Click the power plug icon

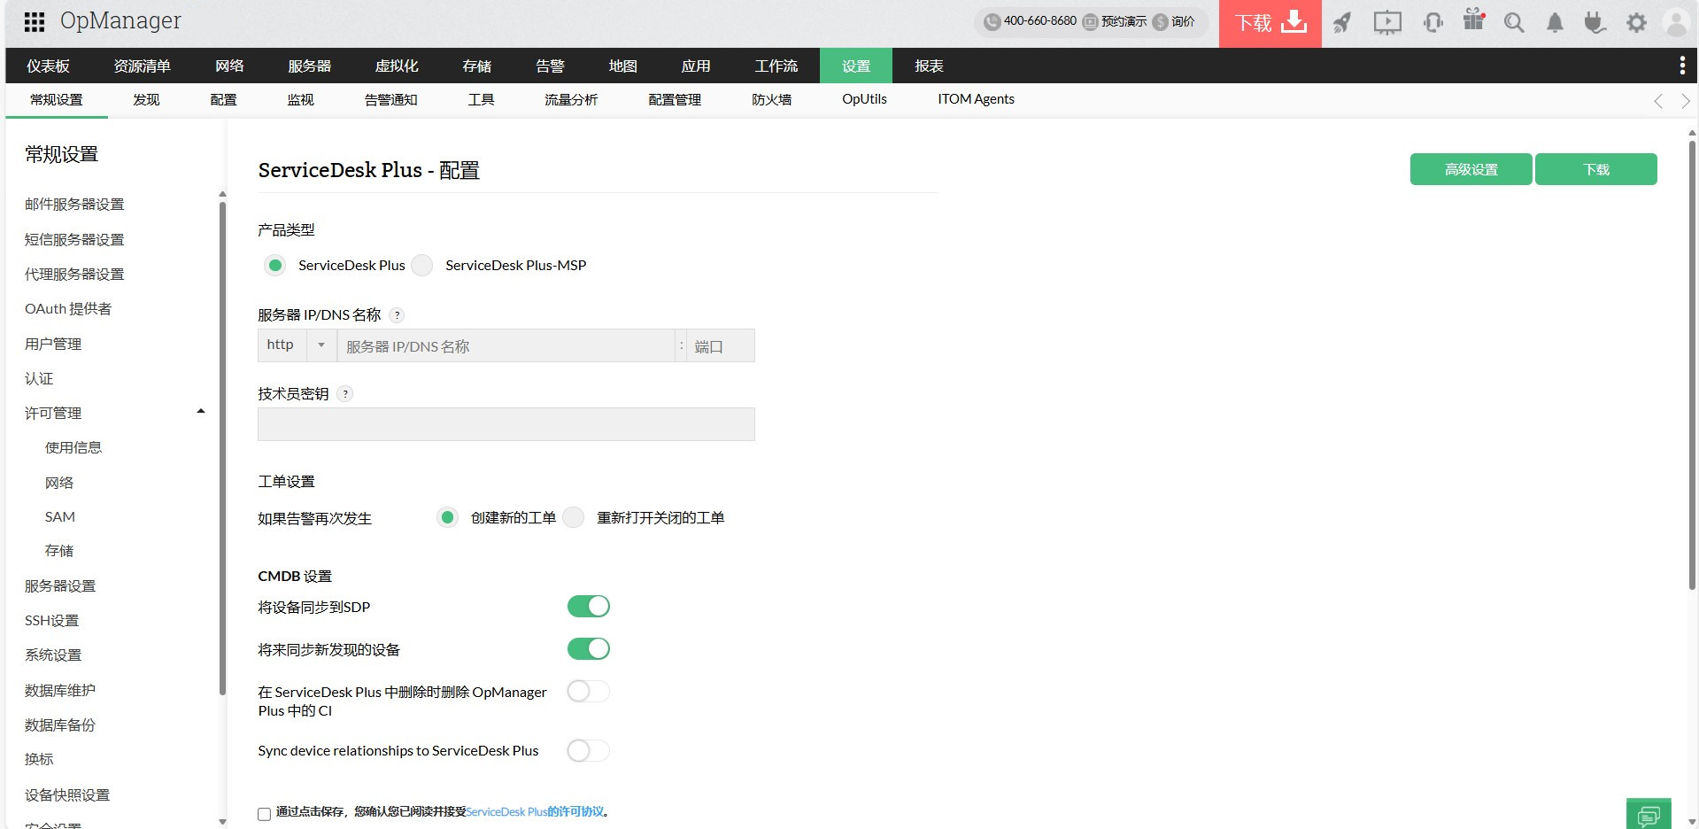pos(1595,23)
